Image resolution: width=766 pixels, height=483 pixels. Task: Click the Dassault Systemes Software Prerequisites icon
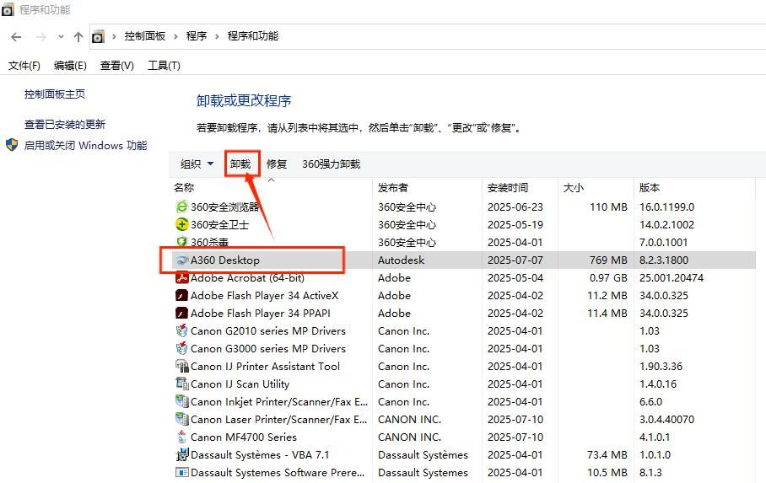181,472
